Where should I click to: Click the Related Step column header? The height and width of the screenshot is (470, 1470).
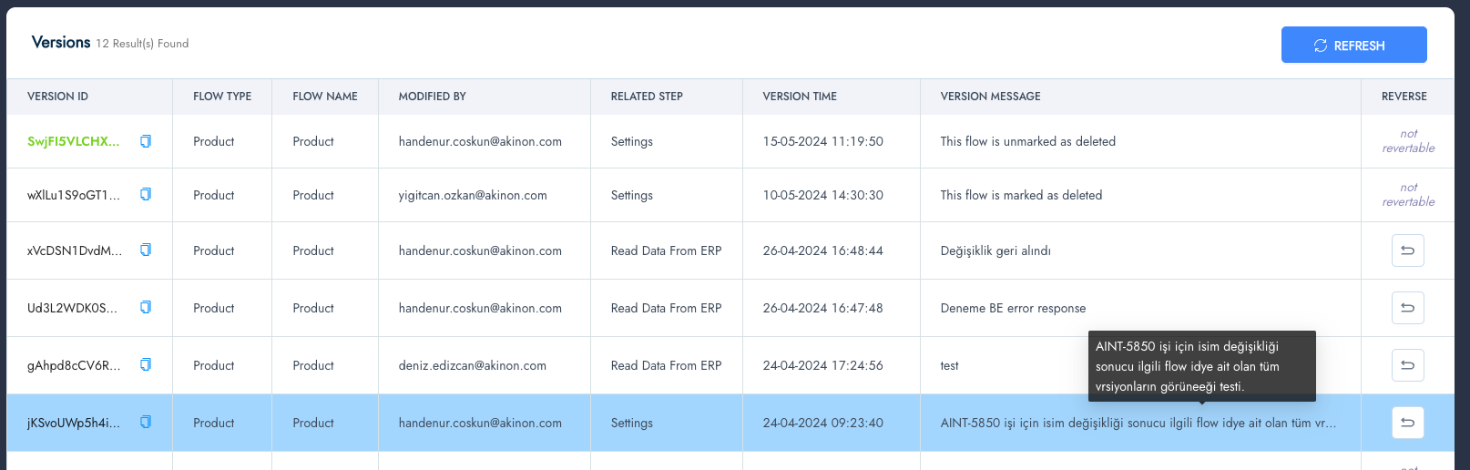(x=646, y=97)
